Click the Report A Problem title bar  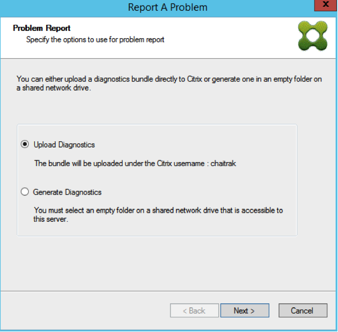[x=168, y=7]
